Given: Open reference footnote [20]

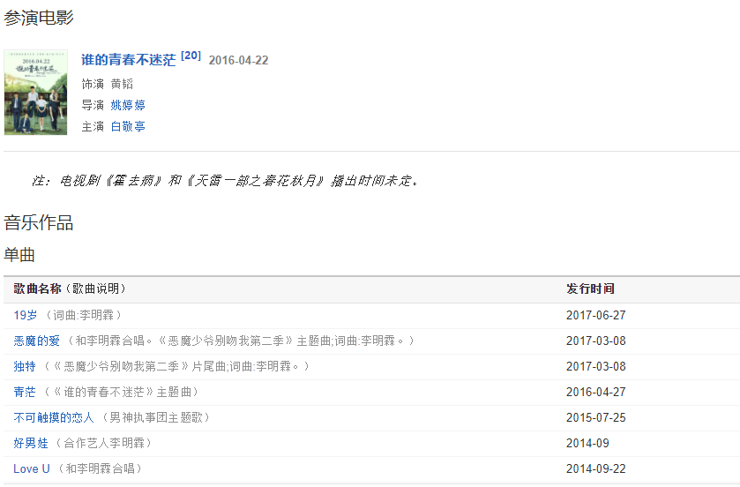Looking at the screenshot, I should [x=191, y=56].
